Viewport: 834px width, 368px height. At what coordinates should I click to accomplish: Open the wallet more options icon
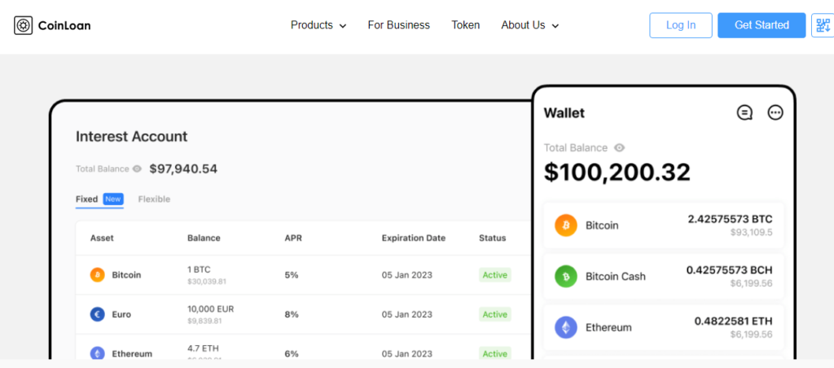point(775,112)
